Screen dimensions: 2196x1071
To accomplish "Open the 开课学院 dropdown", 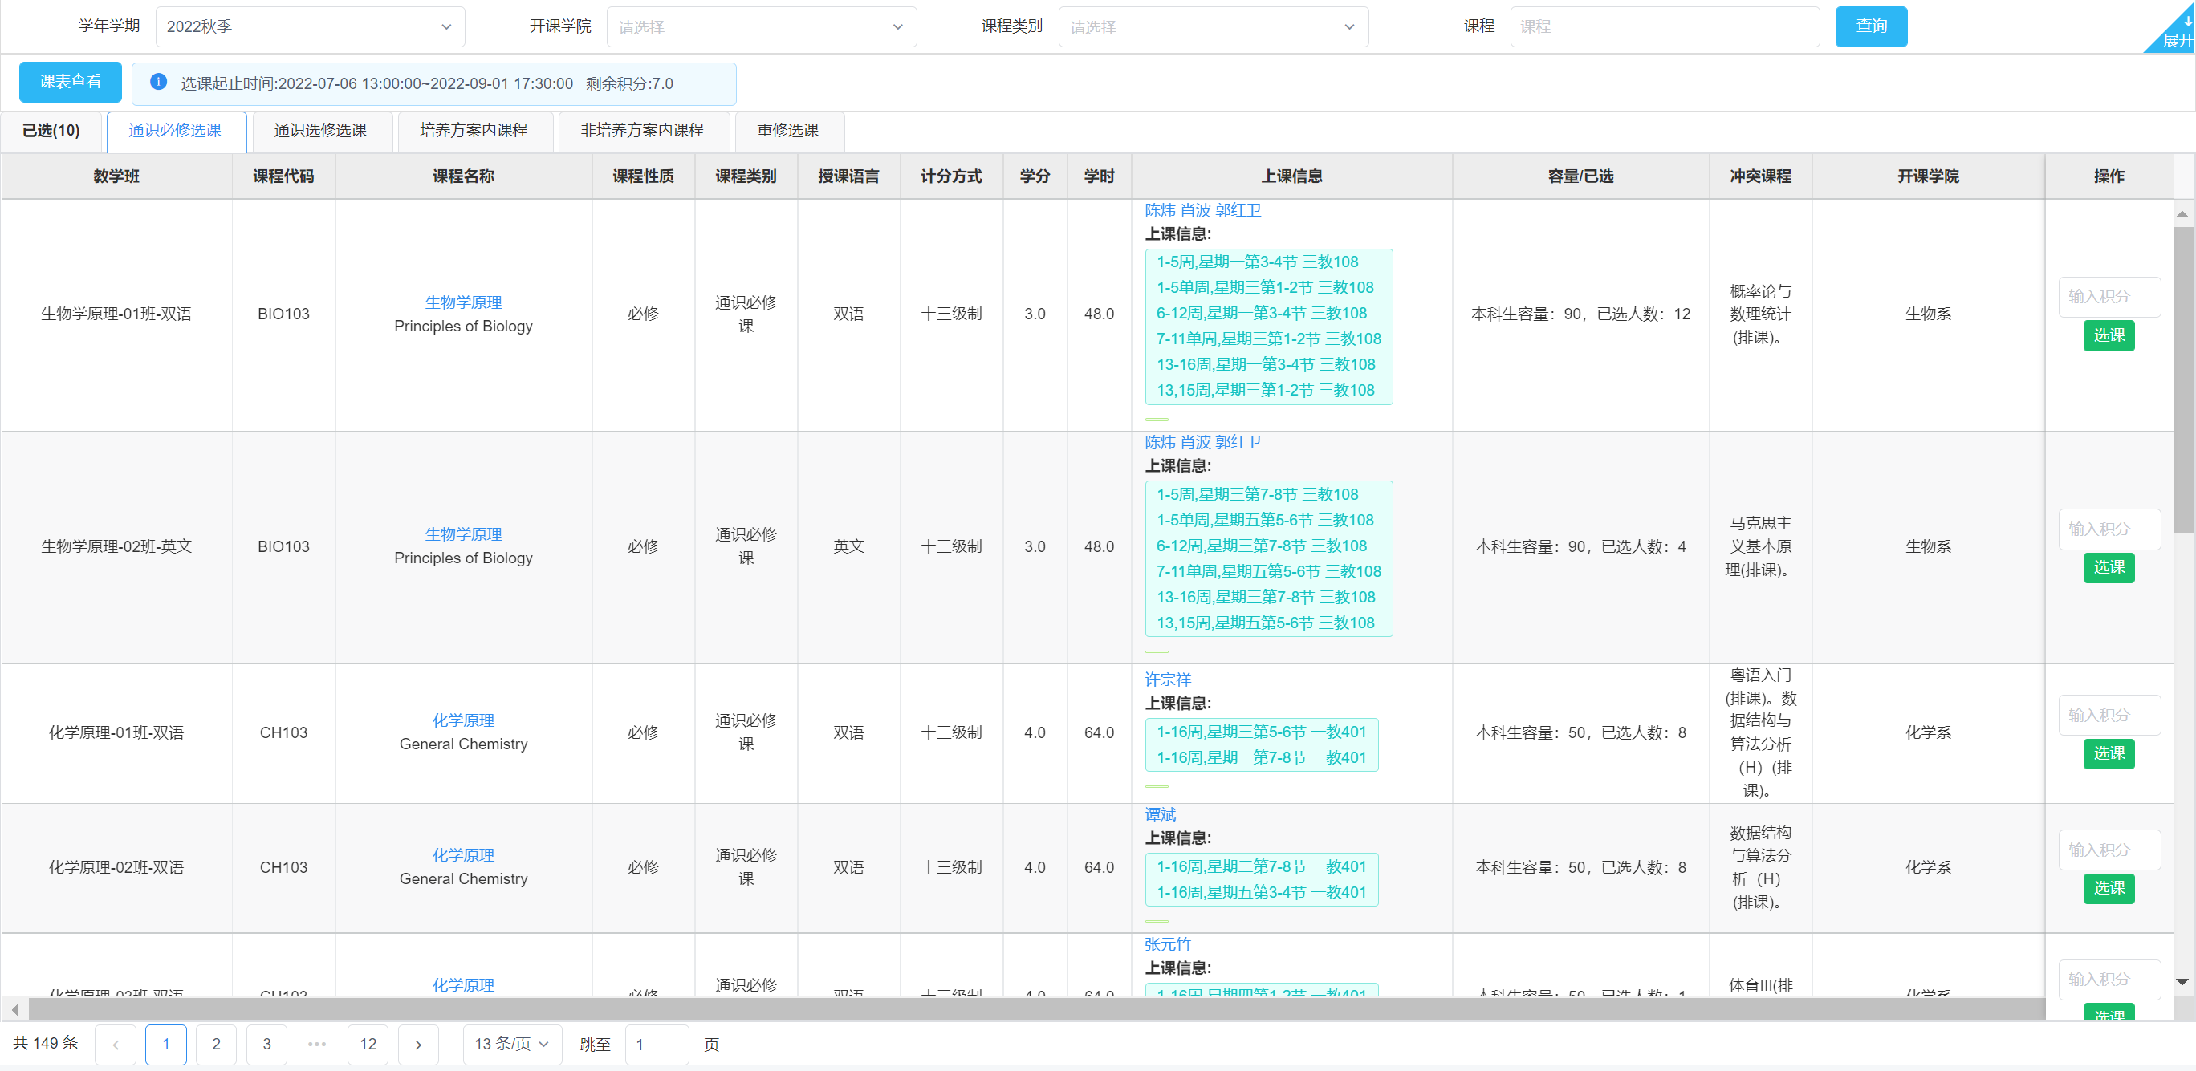I will tap(761, 26).
